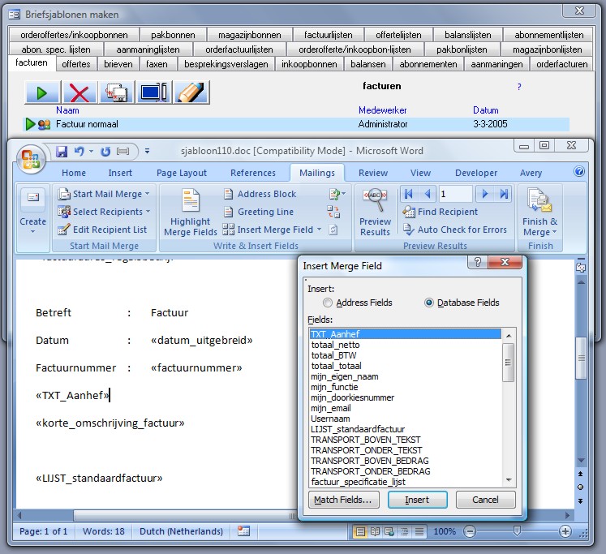Switch to the Page Layout ribbon tab

tap(182, 173)
